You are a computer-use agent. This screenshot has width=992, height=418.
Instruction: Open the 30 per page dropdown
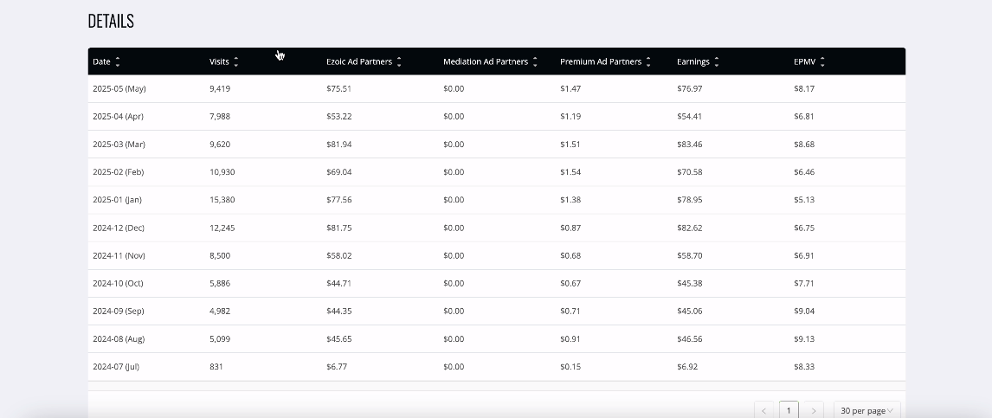866,410
